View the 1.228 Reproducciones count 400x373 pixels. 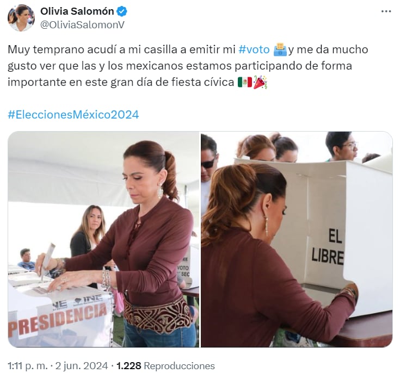(165, 366)
